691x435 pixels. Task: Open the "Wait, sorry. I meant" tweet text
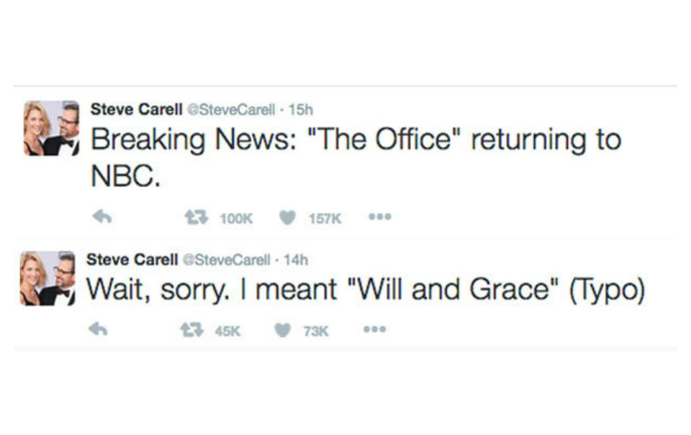366,290
